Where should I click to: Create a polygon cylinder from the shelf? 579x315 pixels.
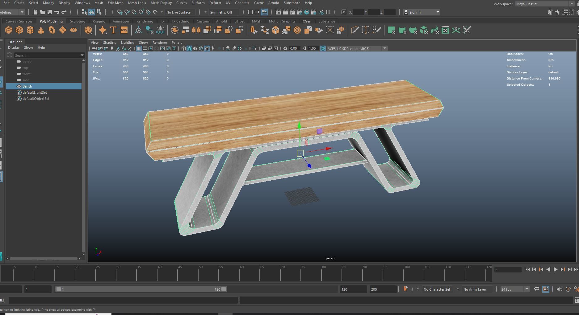[30, 30]
